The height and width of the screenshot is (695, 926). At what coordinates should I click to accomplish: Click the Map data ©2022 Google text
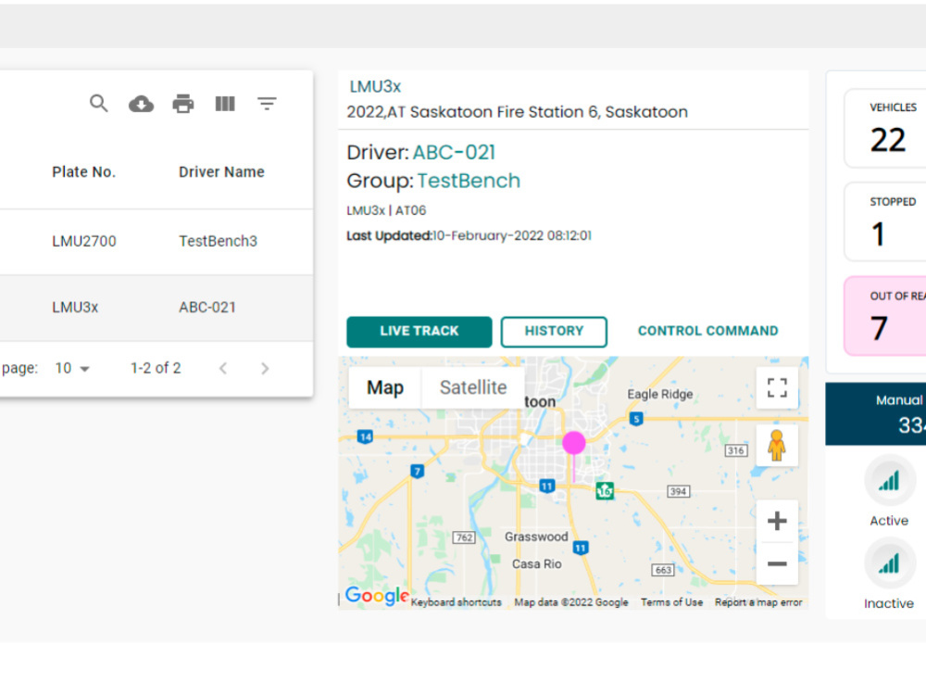571,602
